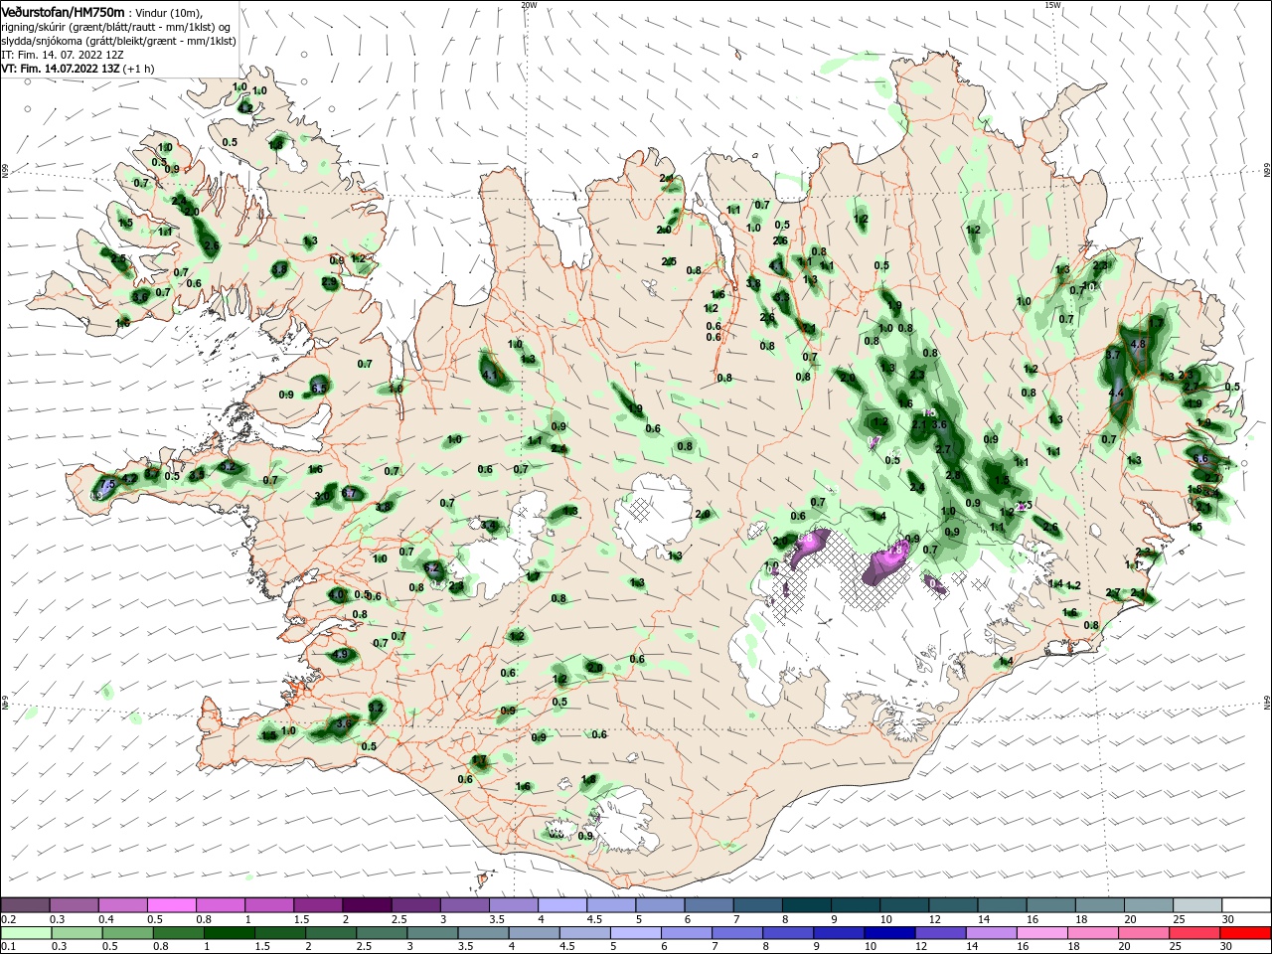Click the '0.1' label on the rain scale
This screenshot has height=954, width=1272.
8,947
